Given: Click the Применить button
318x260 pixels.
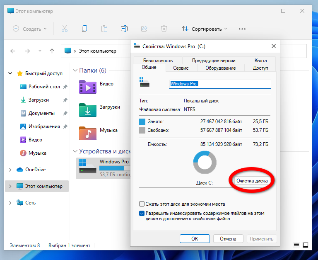Looking at the screenshot, I should (x=262, y=239).
